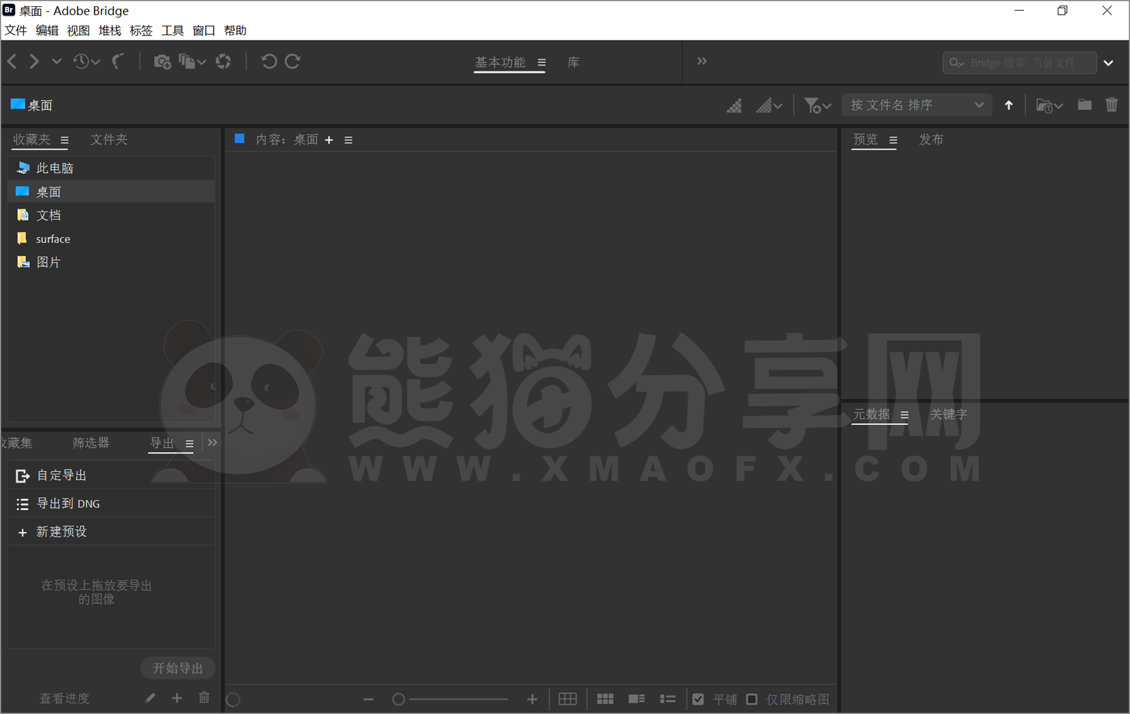Image resolution: width=1130 pixels, height=714 pixels.
Task: Open the filter items funnel icon
Action: [814, 105]
